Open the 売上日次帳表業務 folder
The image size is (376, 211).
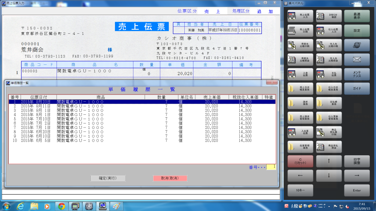pyautogui.click(x=300, y=89)
